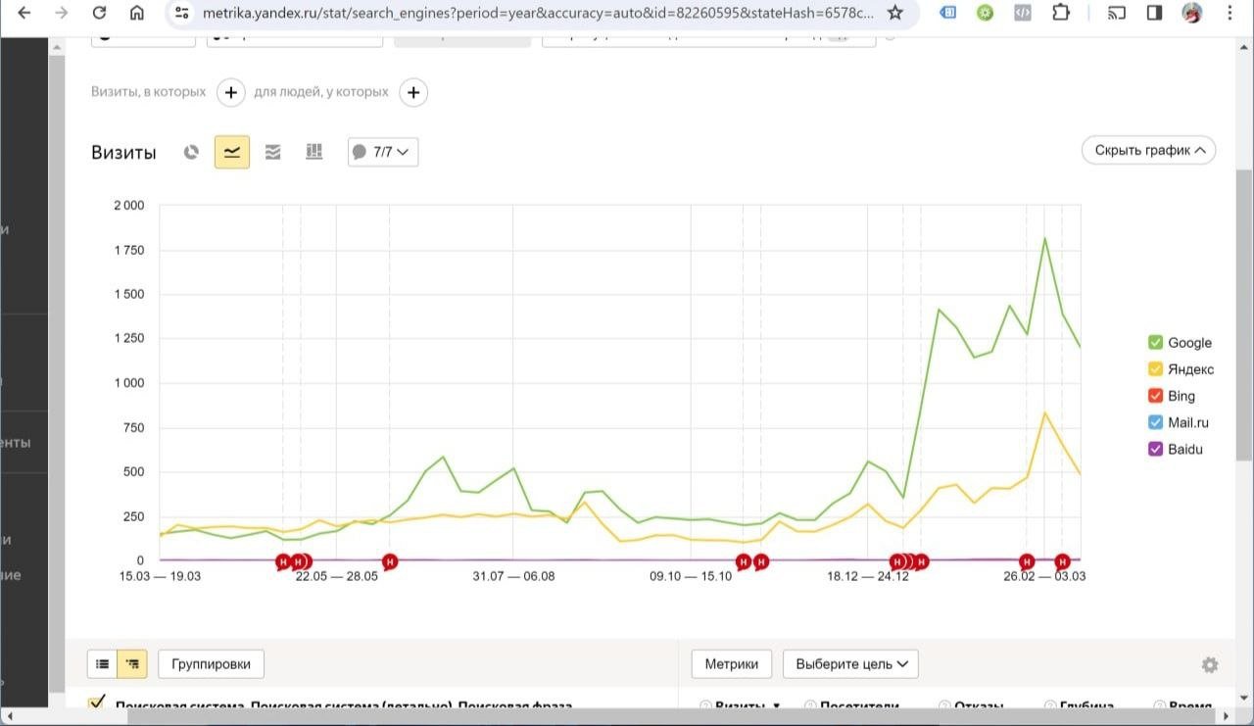The width and height of the screenshot is (1254, 726).
Task: Open the browser home page
Action: [137, 14]
